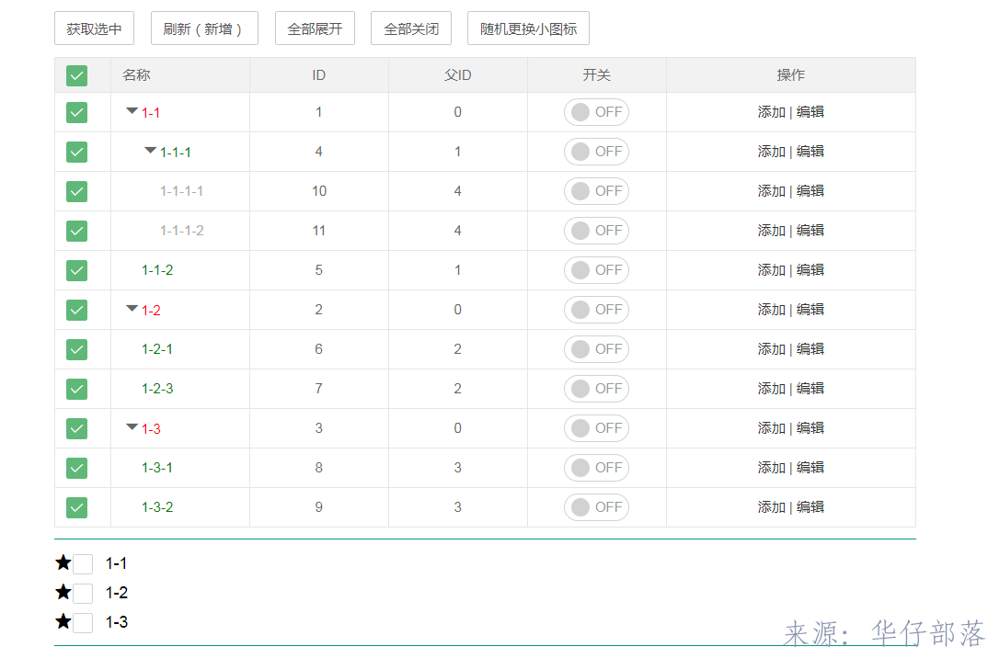The height and width of the screenshot is (647, 988).
Task: Click the 父ID column header
Action: pos(457,74)
